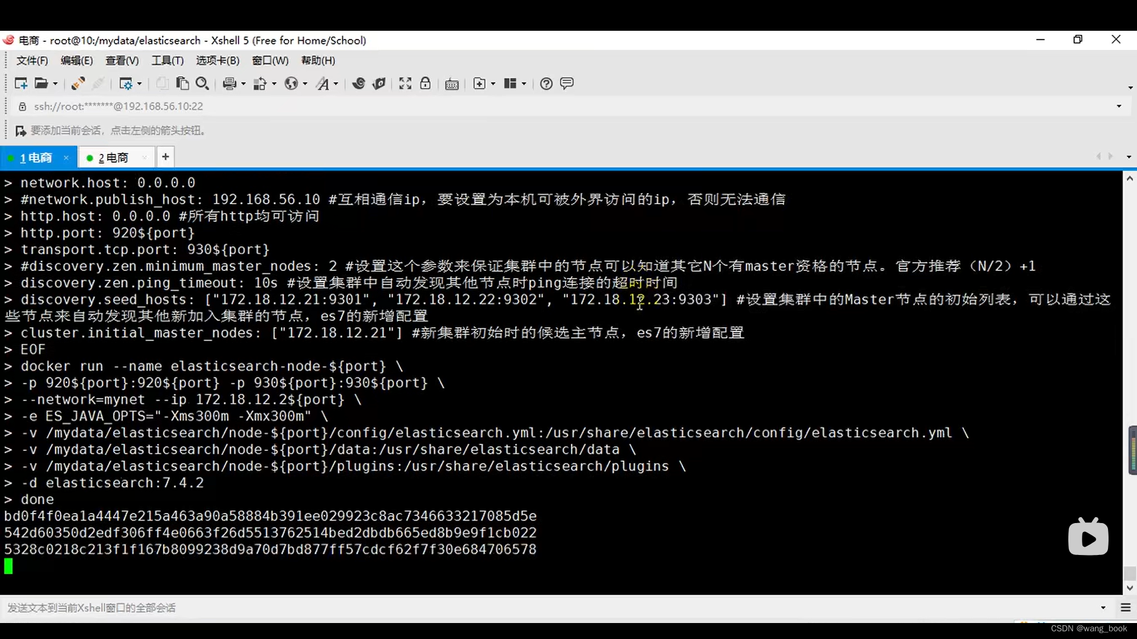The image size is (1137, 639).
Task: Open the 工具(T) menu
Action: (167, 60)
